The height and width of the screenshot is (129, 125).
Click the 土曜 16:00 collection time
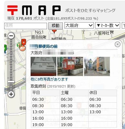67,118
